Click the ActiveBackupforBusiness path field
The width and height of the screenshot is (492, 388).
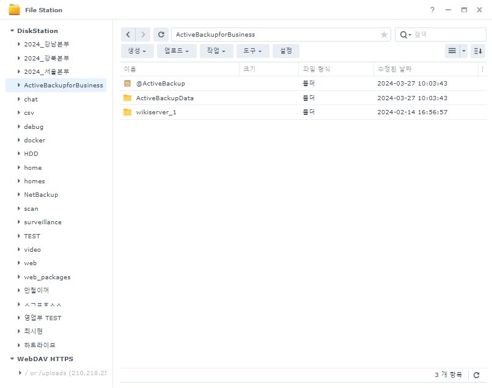click(x=276, y=34)
